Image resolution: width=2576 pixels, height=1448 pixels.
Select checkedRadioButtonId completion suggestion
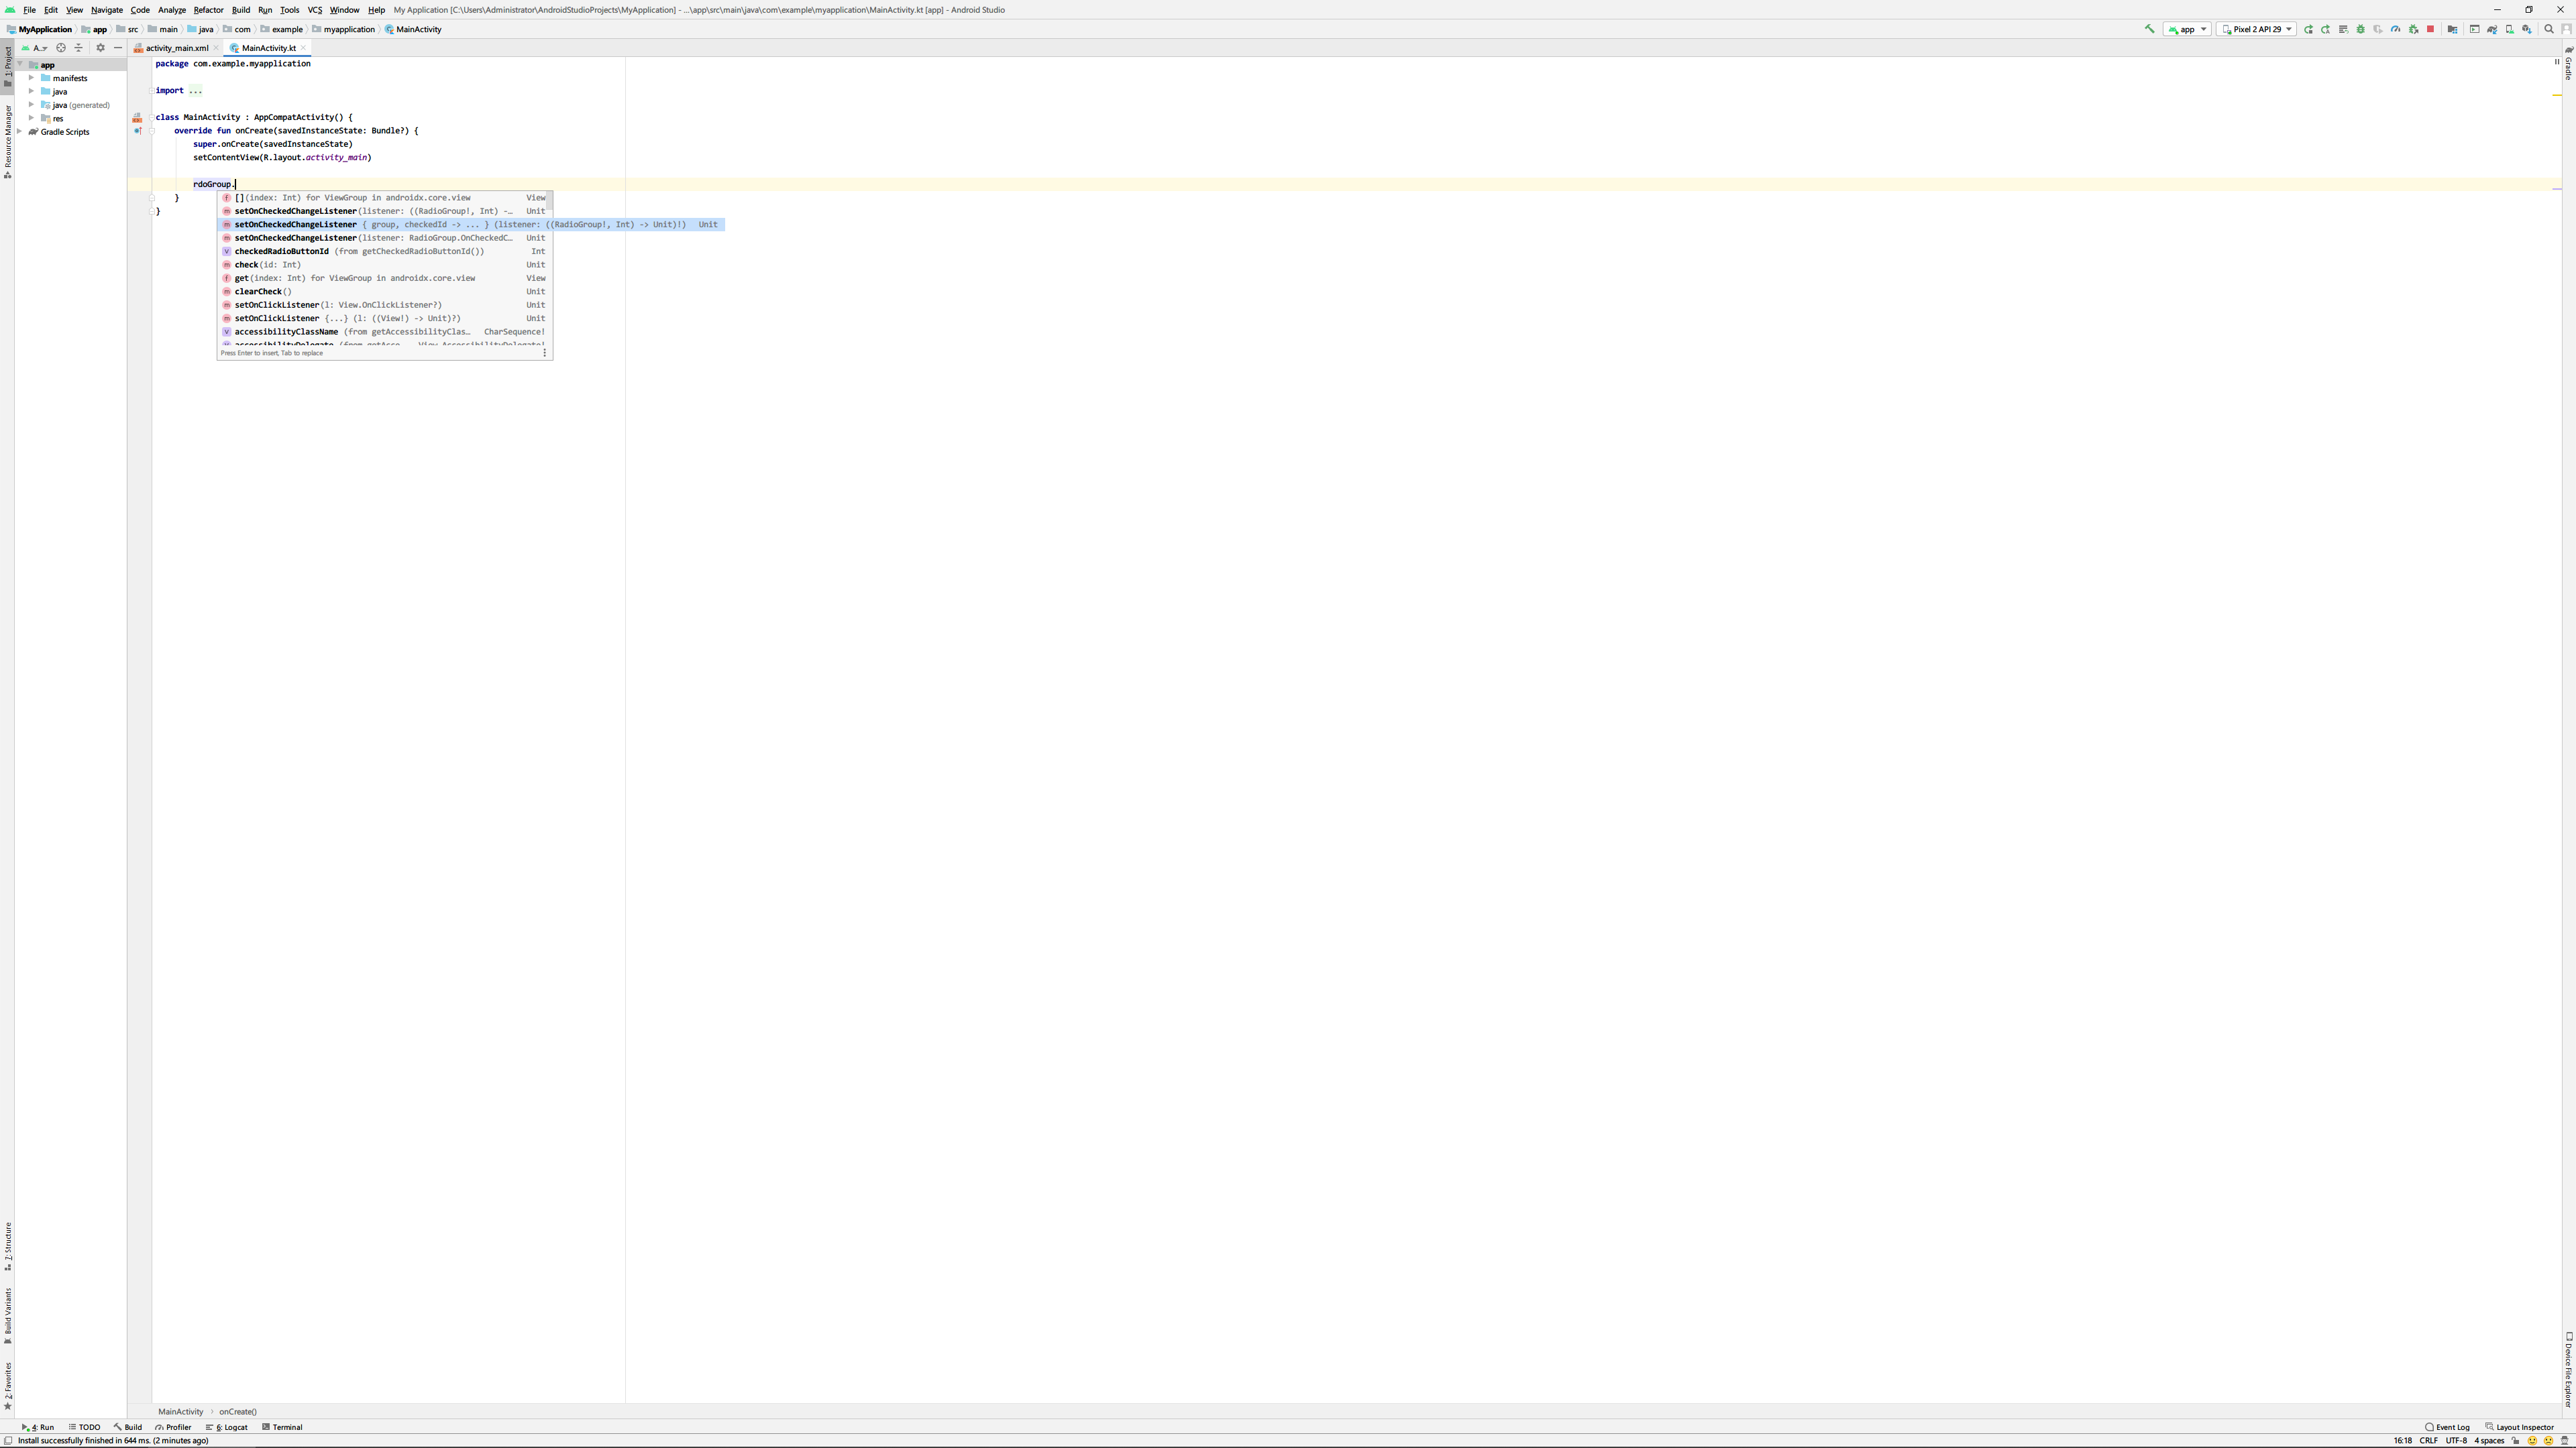[282, 252]
